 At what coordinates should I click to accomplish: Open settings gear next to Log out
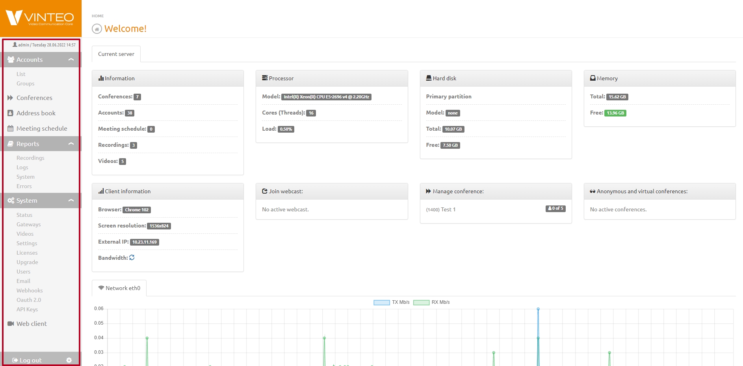pos(69,360)
